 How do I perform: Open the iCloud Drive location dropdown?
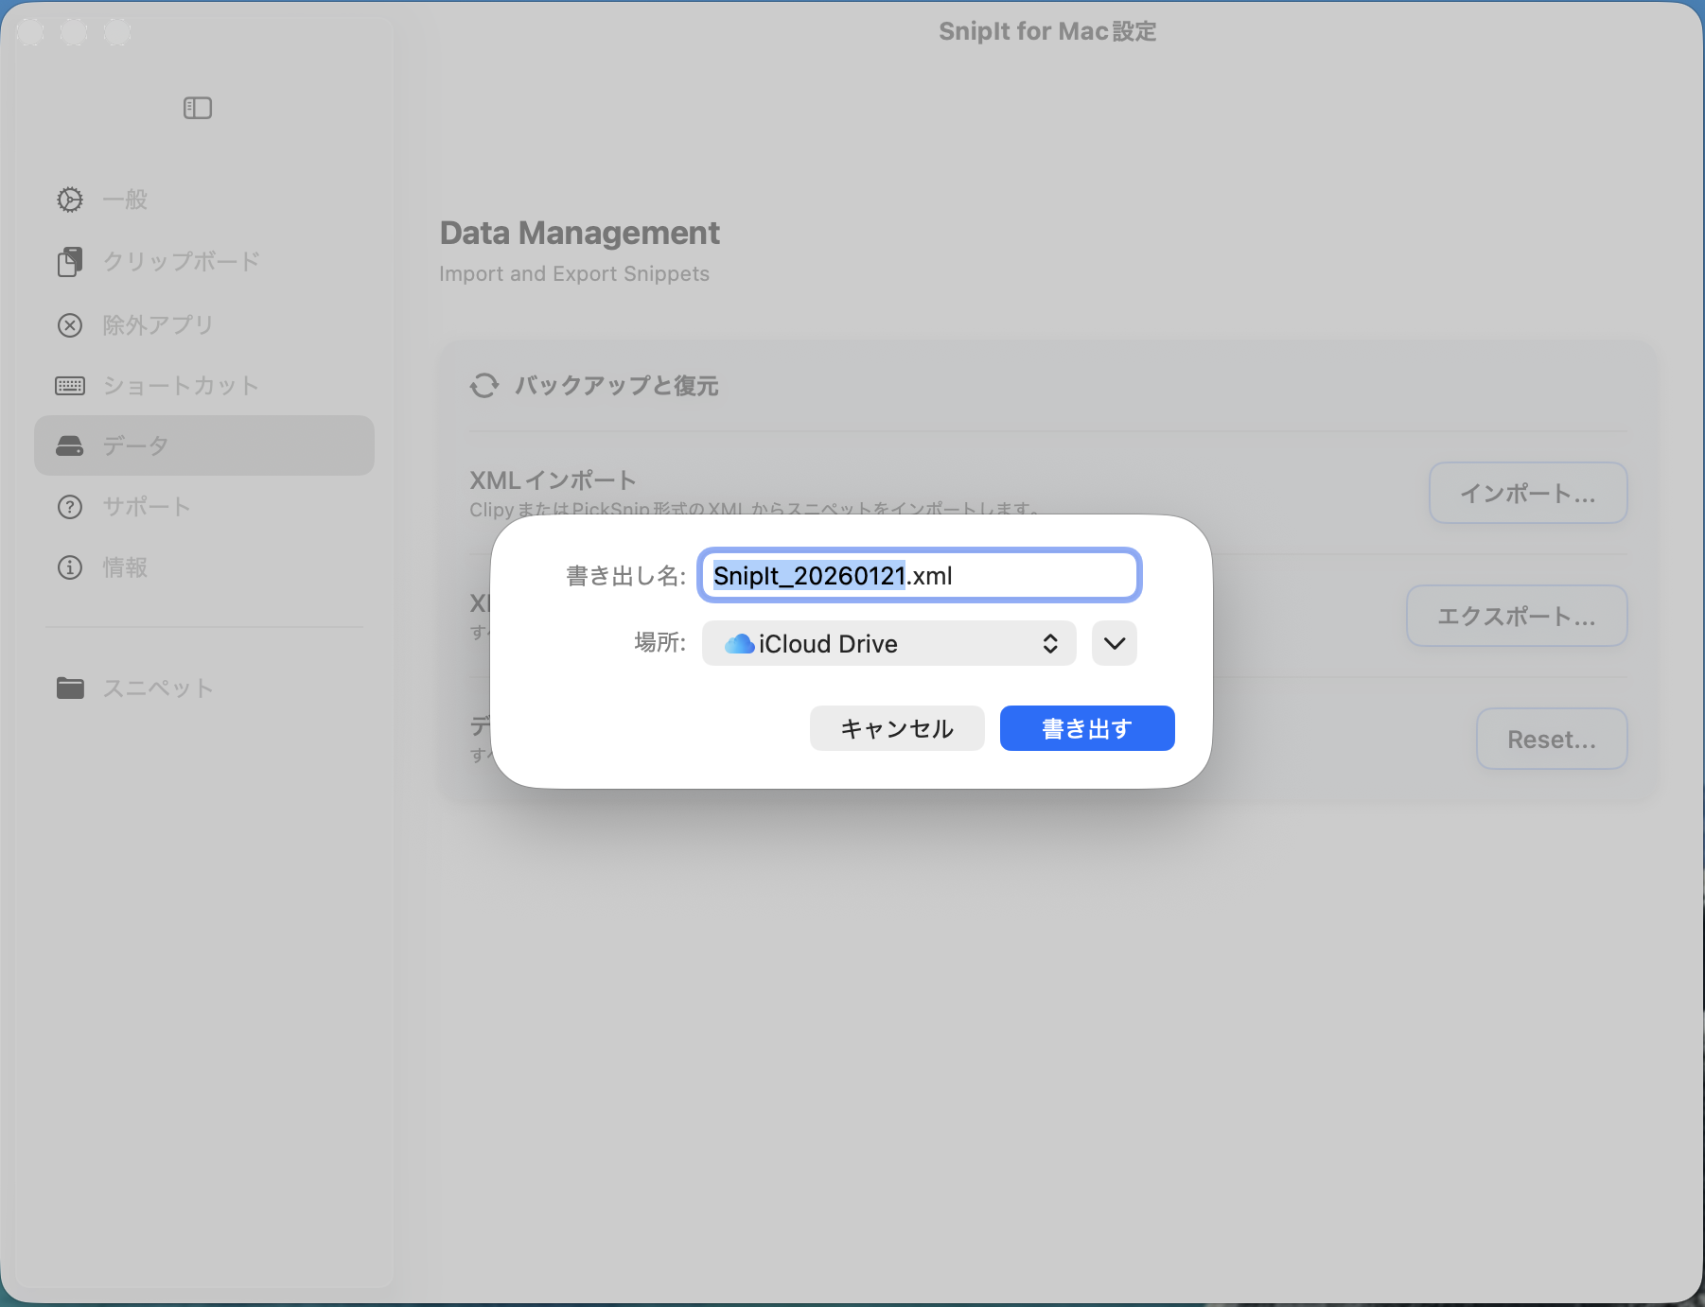tap(888, 643)
